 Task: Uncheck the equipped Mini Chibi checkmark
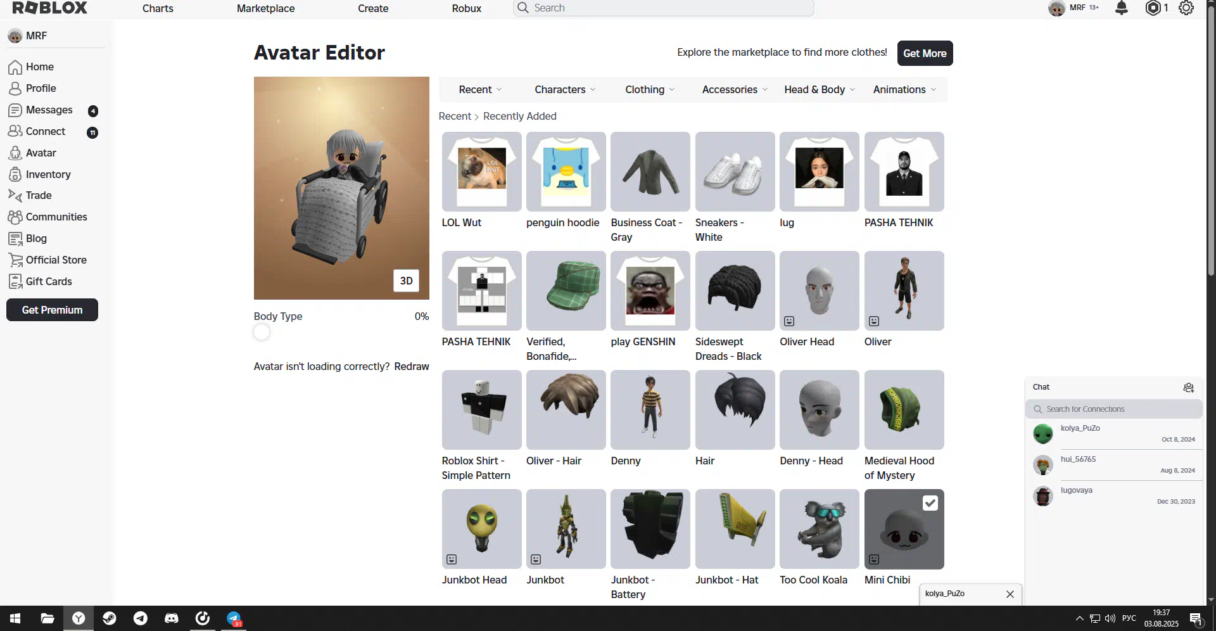click(x=930, y=503)
